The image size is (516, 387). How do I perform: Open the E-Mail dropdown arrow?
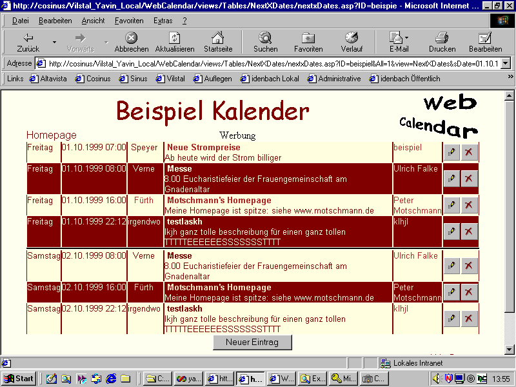(406, 38)
